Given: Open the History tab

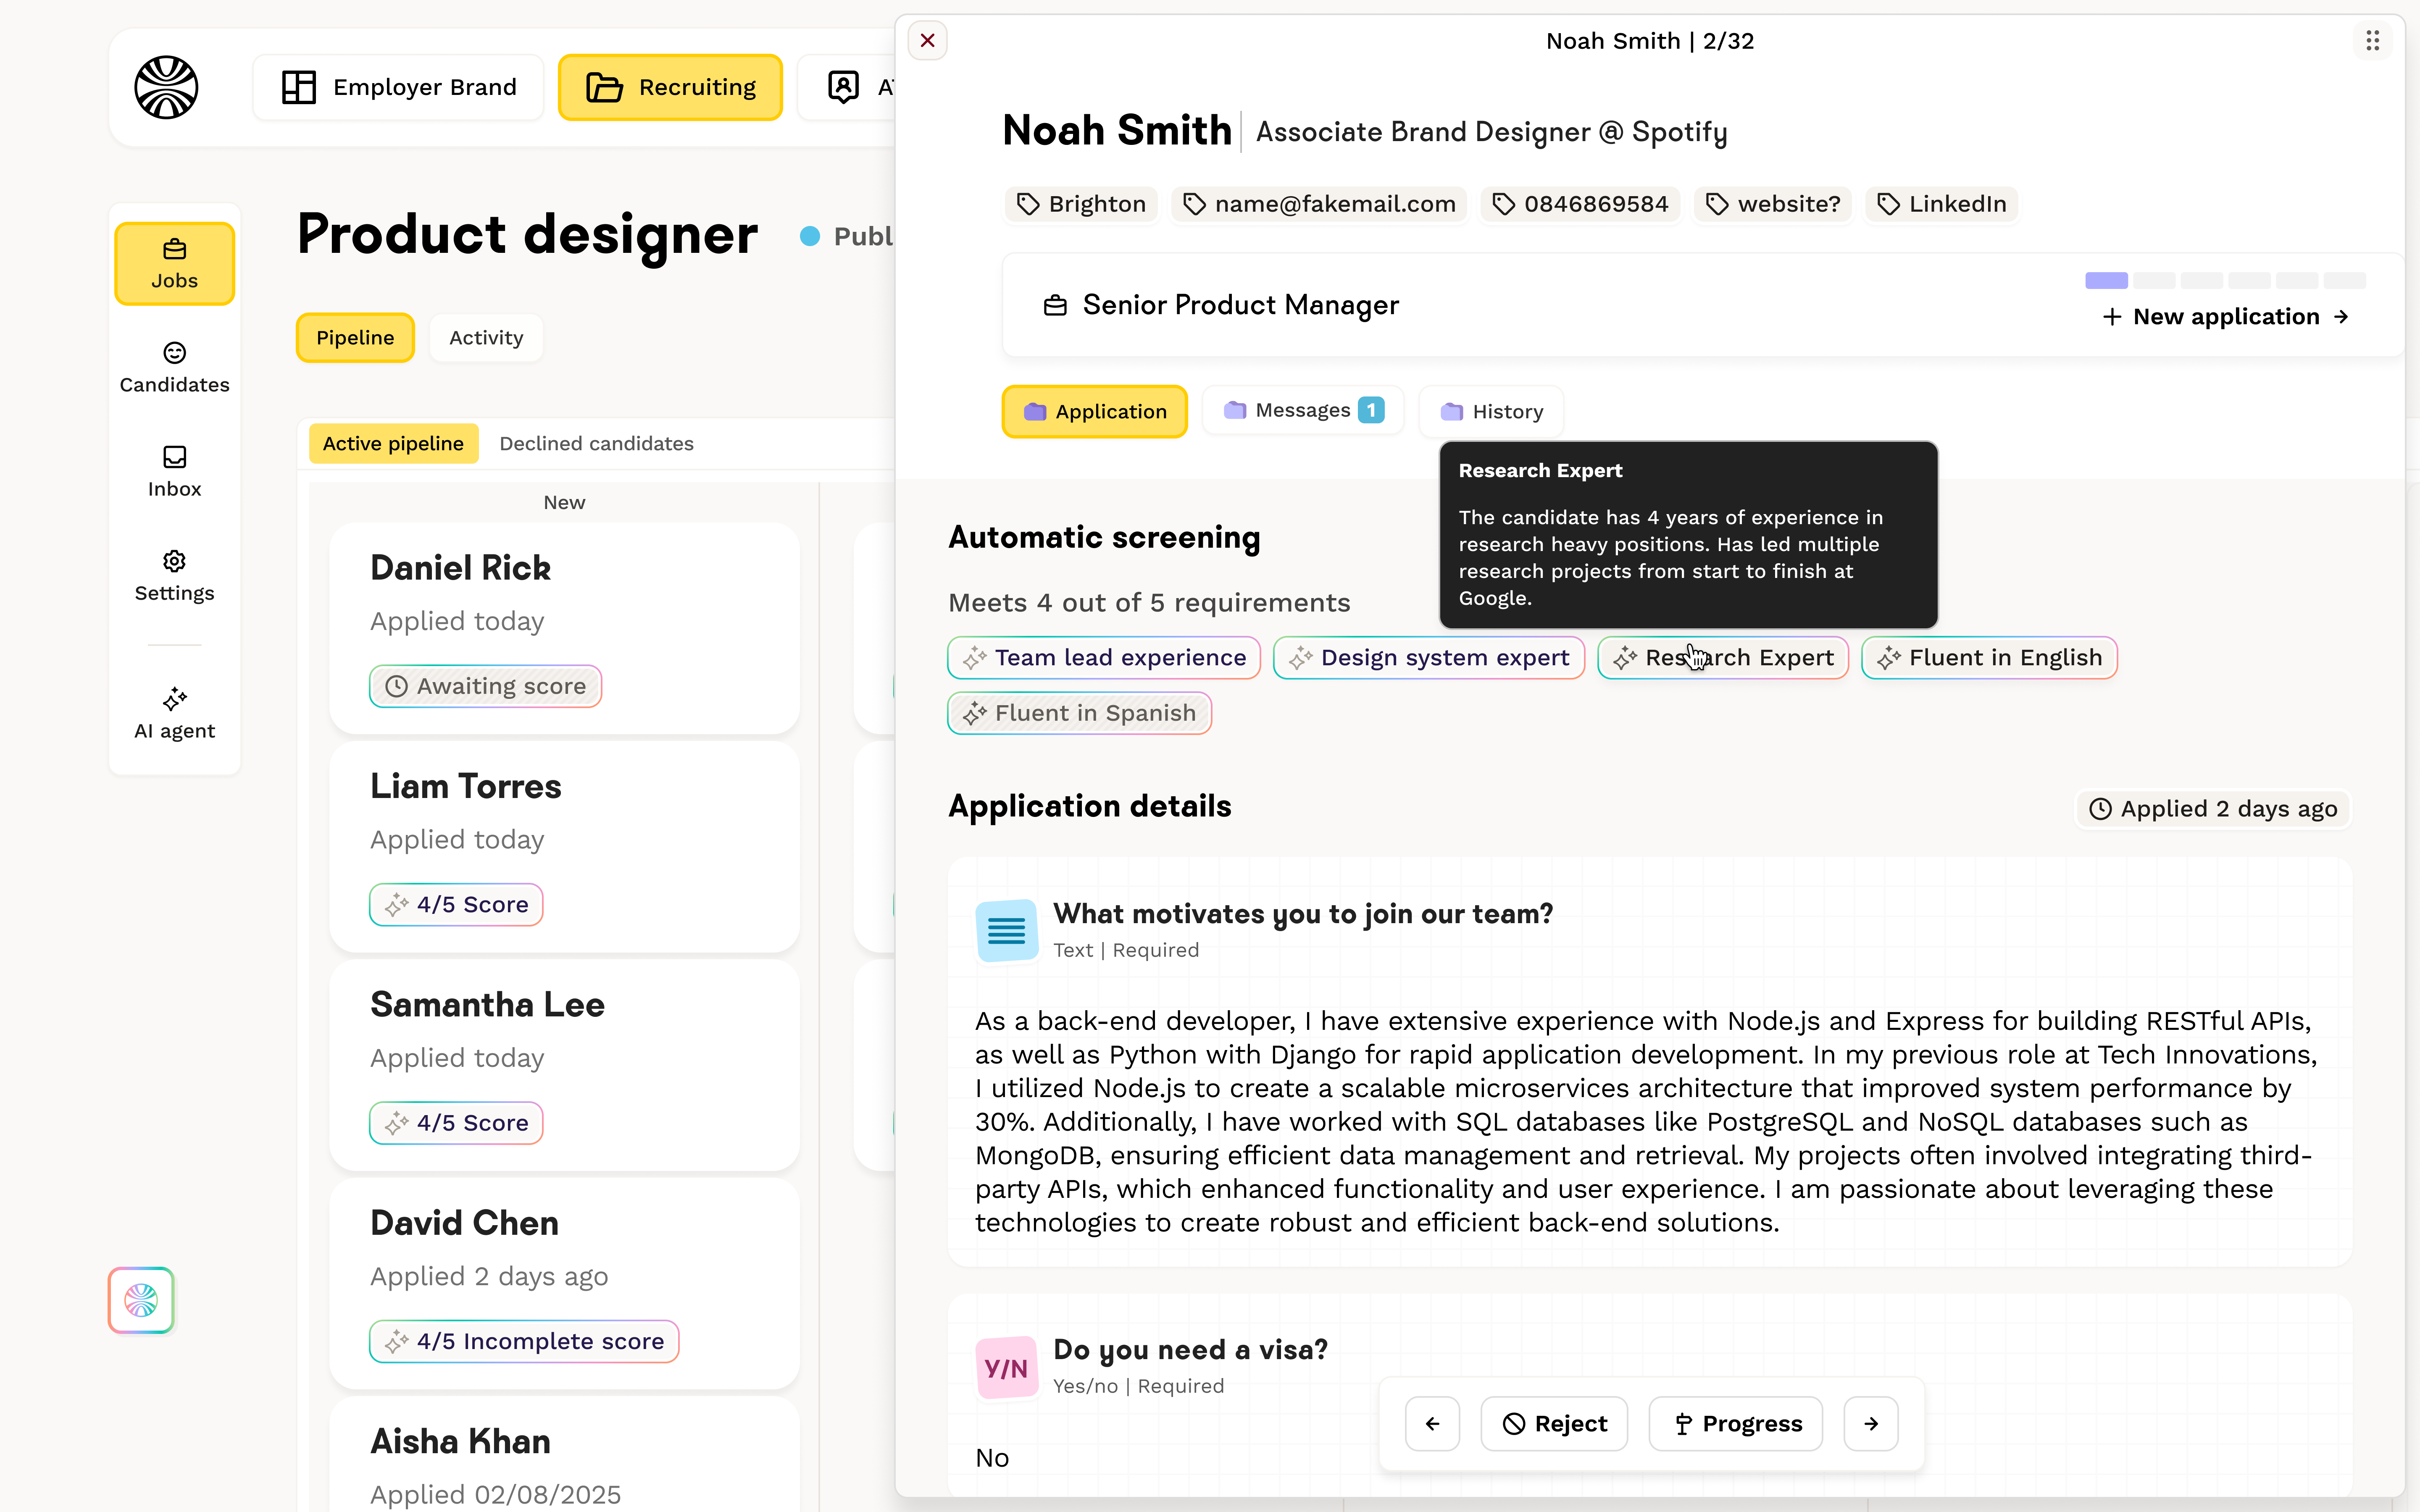Looking at the screenshot, I should [x=1491, y=411].
